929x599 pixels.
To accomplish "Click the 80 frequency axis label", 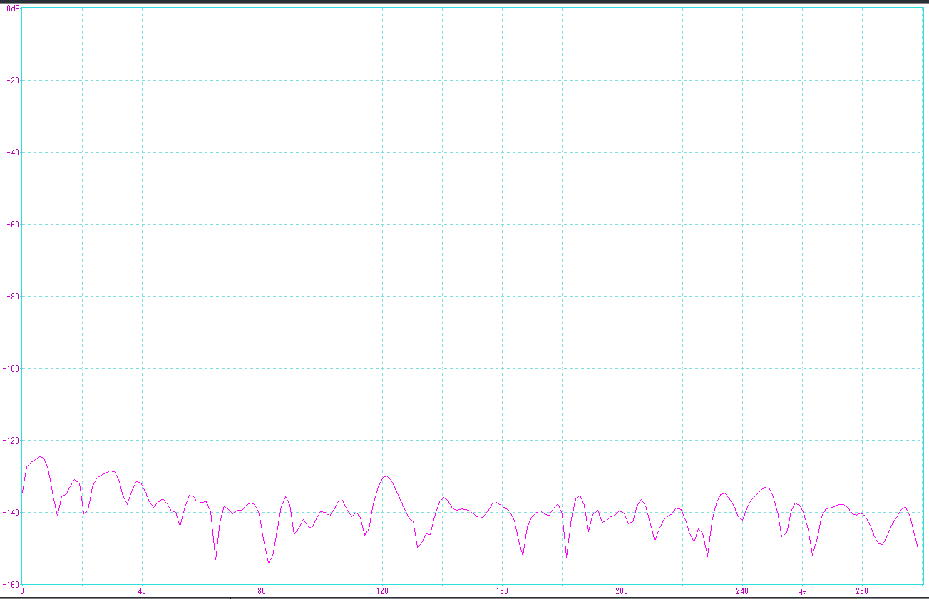I will tap(262, 591).
